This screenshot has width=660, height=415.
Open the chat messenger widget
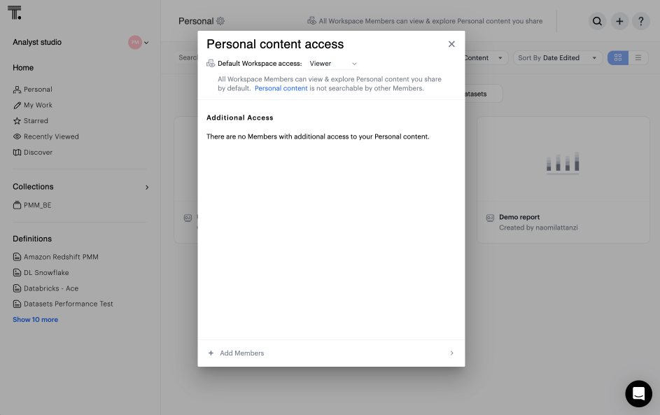[638, 394]
